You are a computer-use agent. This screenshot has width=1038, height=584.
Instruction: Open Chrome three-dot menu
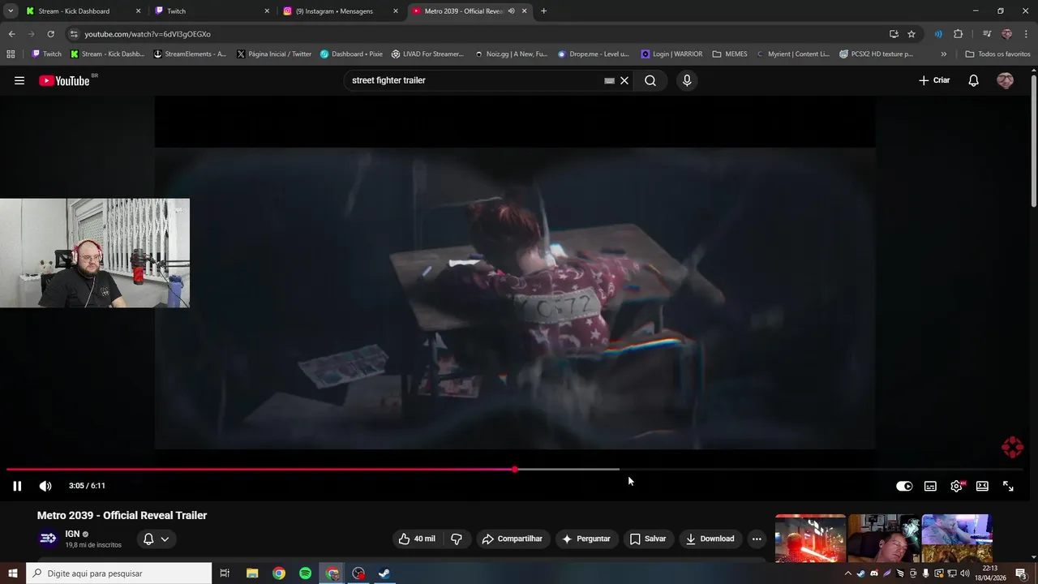1026,34
